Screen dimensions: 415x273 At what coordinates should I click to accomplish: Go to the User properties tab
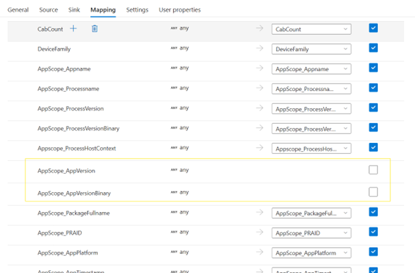(x=179, y=10)
